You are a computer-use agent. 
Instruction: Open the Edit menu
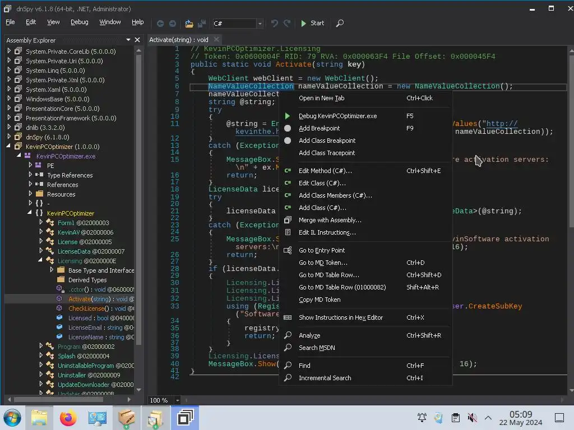pos(31,22)
